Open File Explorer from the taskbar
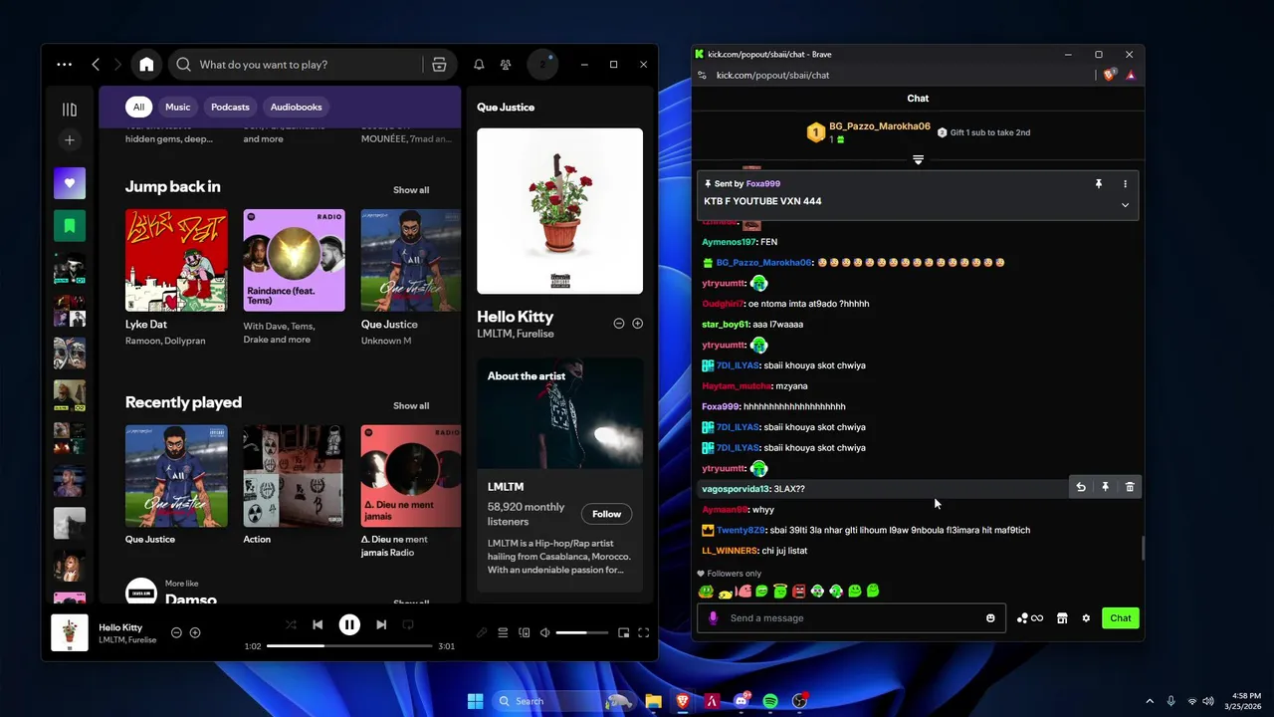Image resolution: width=1274 pixels, height=717 pixels. [x=653, y=701]
